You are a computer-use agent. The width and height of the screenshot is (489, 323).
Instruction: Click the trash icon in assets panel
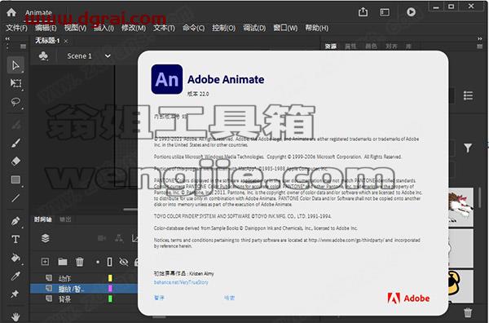(468, 312)
